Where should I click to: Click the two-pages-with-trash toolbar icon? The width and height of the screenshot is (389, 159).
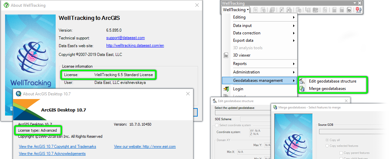click(x=299, y=10)
